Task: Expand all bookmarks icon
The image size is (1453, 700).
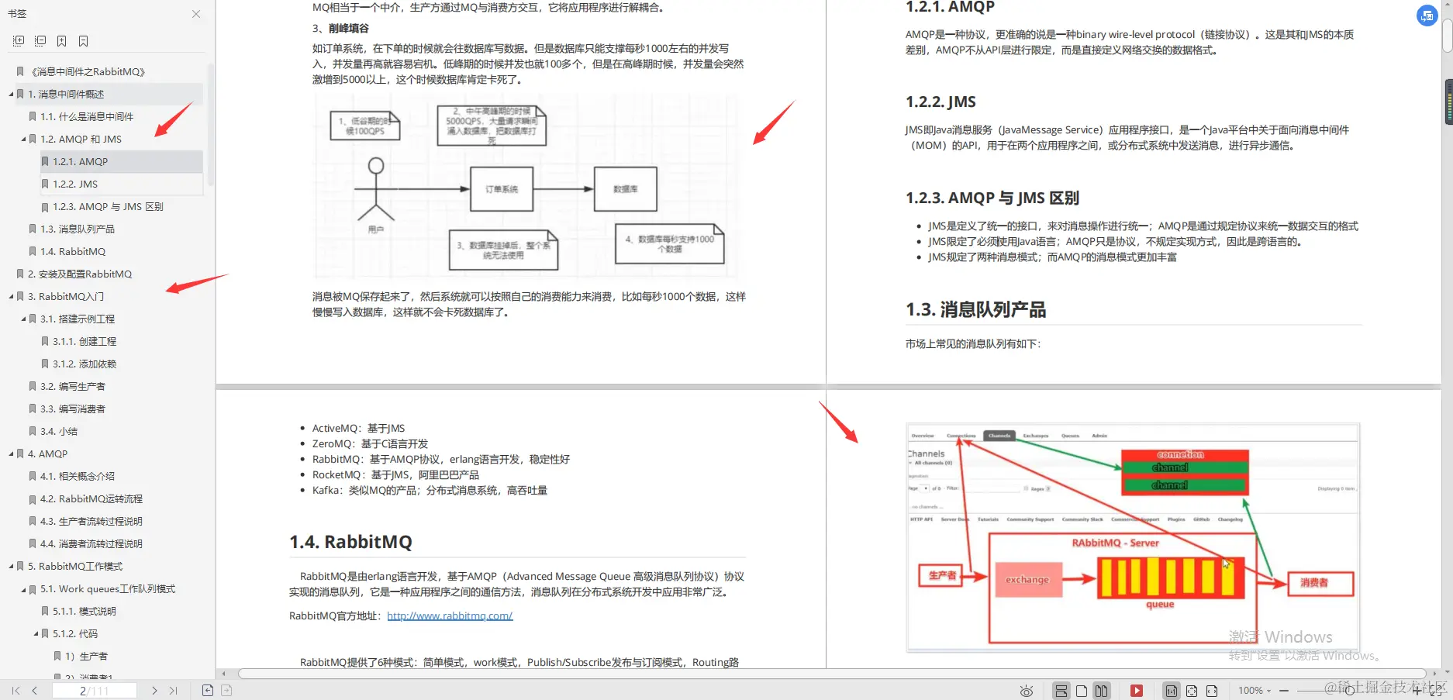Action: coord(19,40)
